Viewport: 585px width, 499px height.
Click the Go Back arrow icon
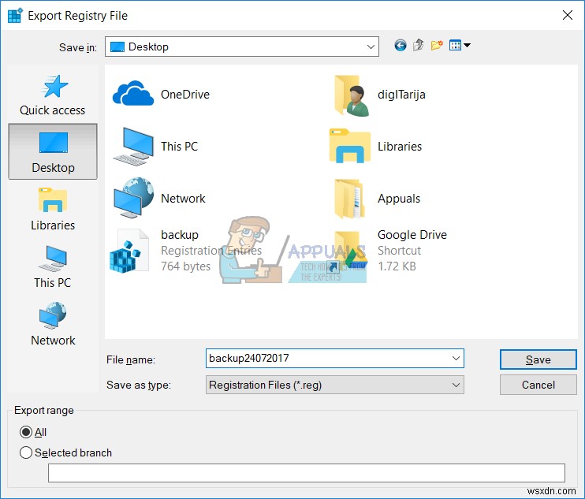401,46
